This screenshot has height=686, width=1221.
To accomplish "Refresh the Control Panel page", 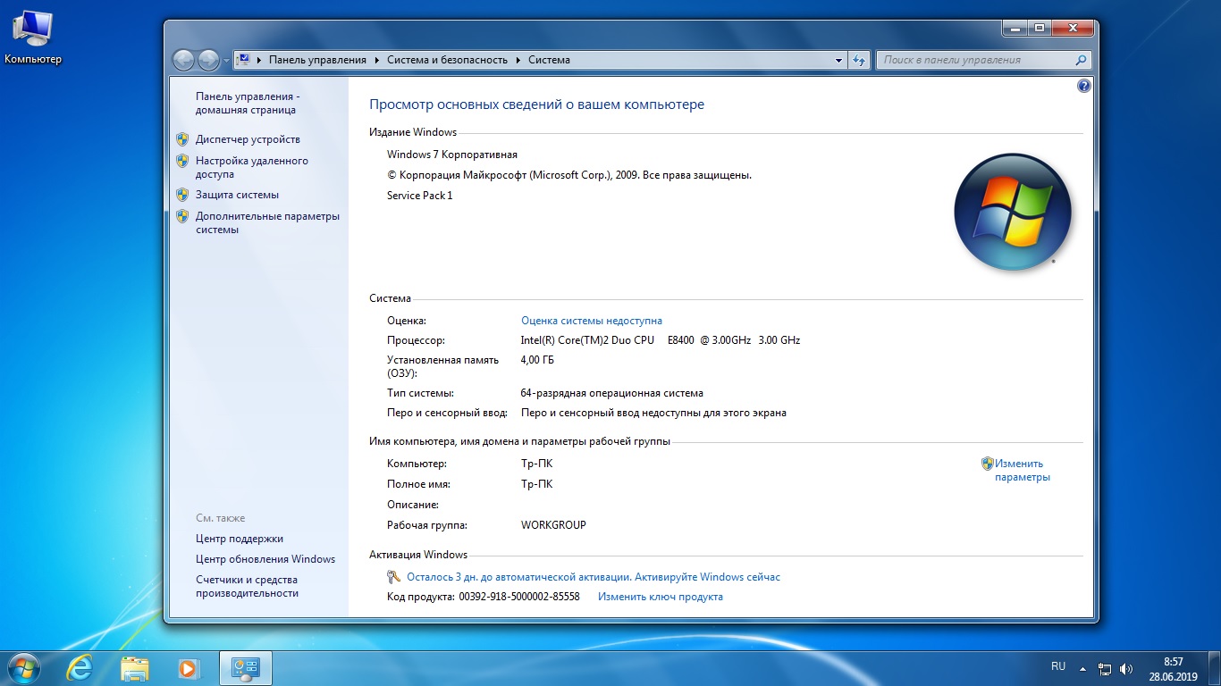I will (859, 60).
